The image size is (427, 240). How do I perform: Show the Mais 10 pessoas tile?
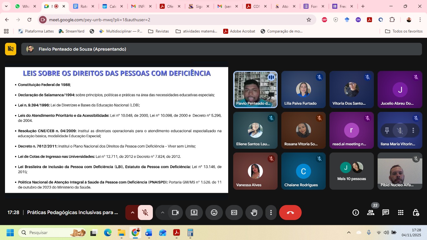point(351,171)
